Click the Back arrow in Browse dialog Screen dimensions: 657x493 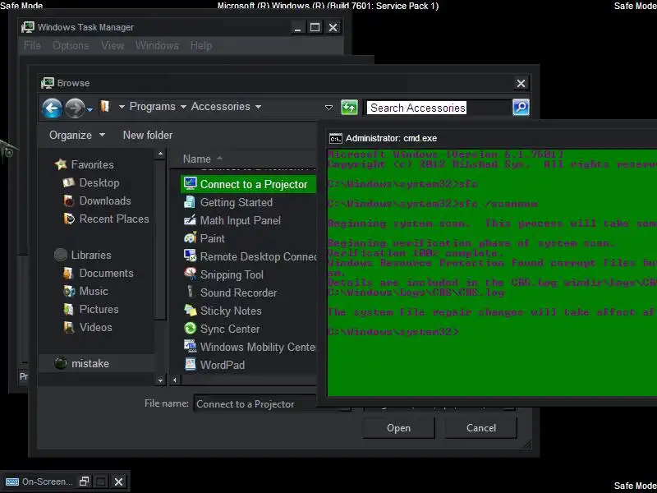[x=52, y=108]
